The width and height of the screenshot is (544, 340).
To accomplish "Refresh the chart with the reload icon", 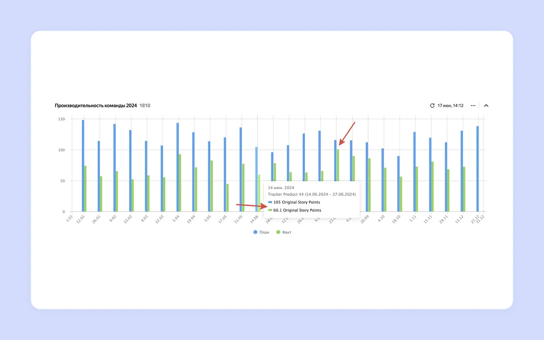I will (432, 106).
